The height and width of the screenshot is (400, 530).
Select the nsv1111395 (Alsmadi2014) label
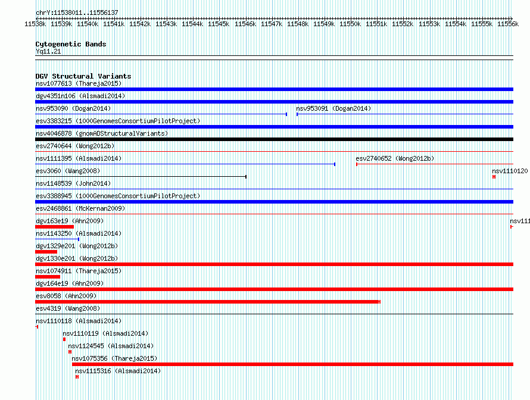point(79,158)
